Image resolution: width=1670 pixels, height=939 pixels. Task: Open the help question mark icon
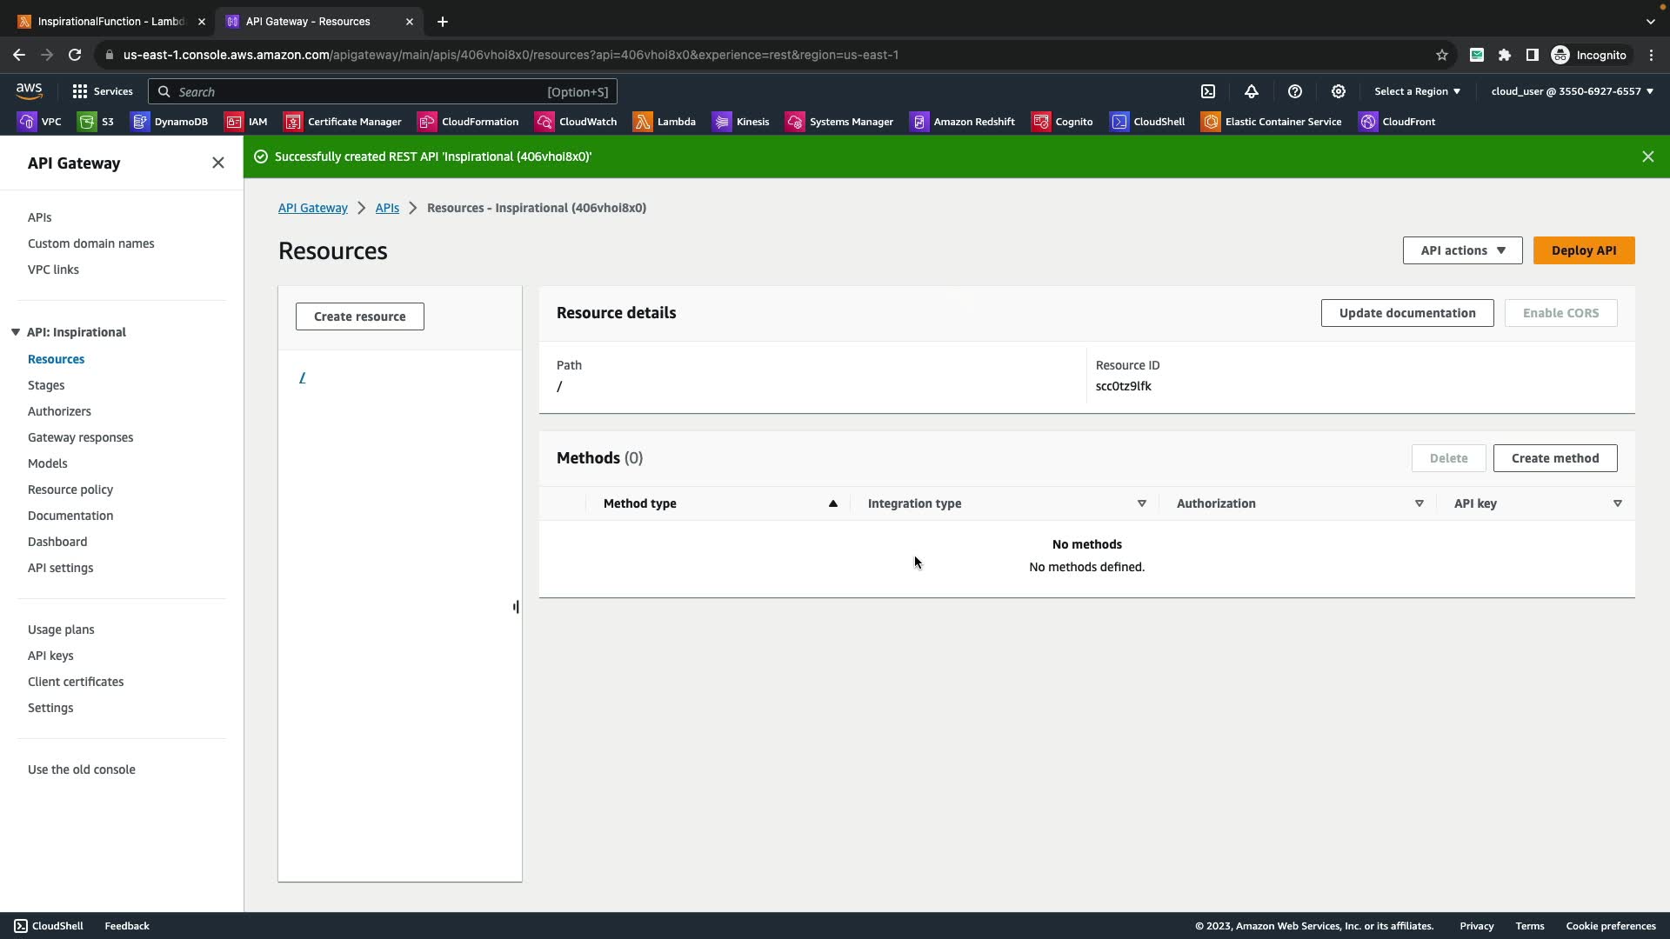[x=1295, y=91]
